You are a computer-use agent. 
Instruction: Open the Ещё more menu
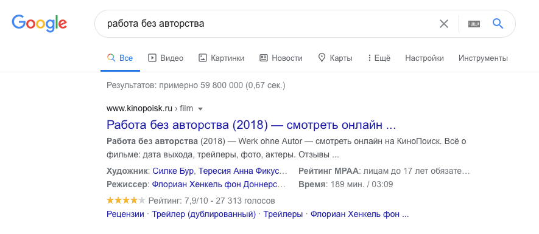(x=379, y=58)
